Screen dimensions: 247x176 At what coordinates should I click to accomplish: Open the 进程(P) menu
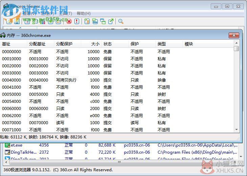(x=47, y=14)
